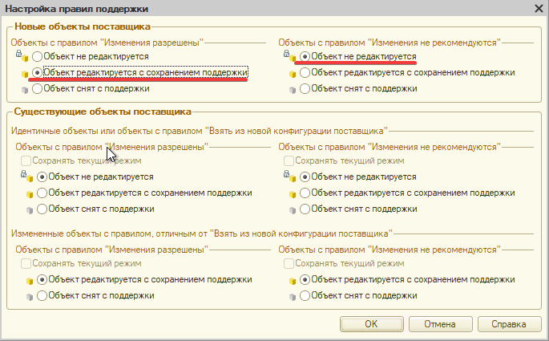The height and width of the screenshot is (341, 549).
Task: Click the yellow cube icon under new objects "Изменения не рекомендуются"
Action: (x=293, y=73)
